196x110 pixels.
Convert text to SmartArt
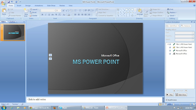105,16
